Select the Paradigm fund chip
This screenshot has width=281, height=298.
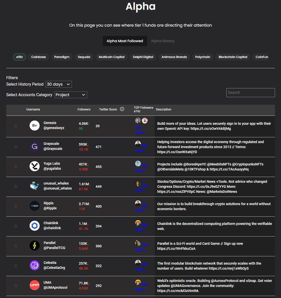pyautogui.click(x=62, y=57)
